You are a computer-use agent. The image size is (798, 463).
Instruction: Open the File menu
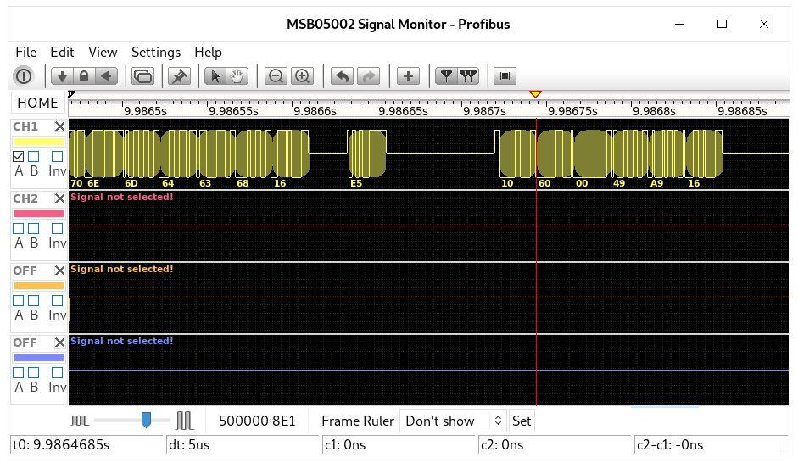pyautogui.click(x=26, y=53)
